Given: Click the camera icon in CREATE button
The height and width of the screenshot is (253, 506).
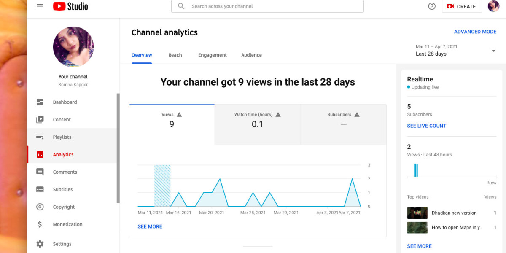Looking at the screenshot, I should tap(450, 6).
